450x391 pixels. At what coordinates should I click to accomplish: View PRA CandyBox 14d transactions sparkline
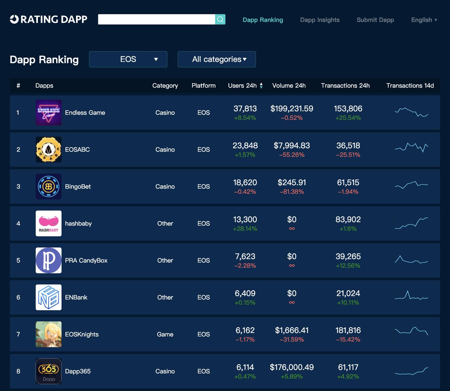411,259
